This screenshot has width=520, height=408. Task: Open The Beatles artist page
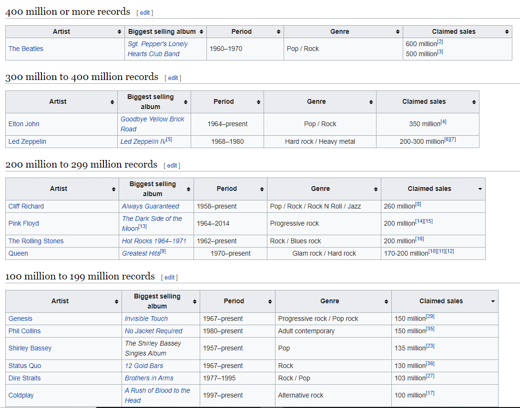point(26,49)
